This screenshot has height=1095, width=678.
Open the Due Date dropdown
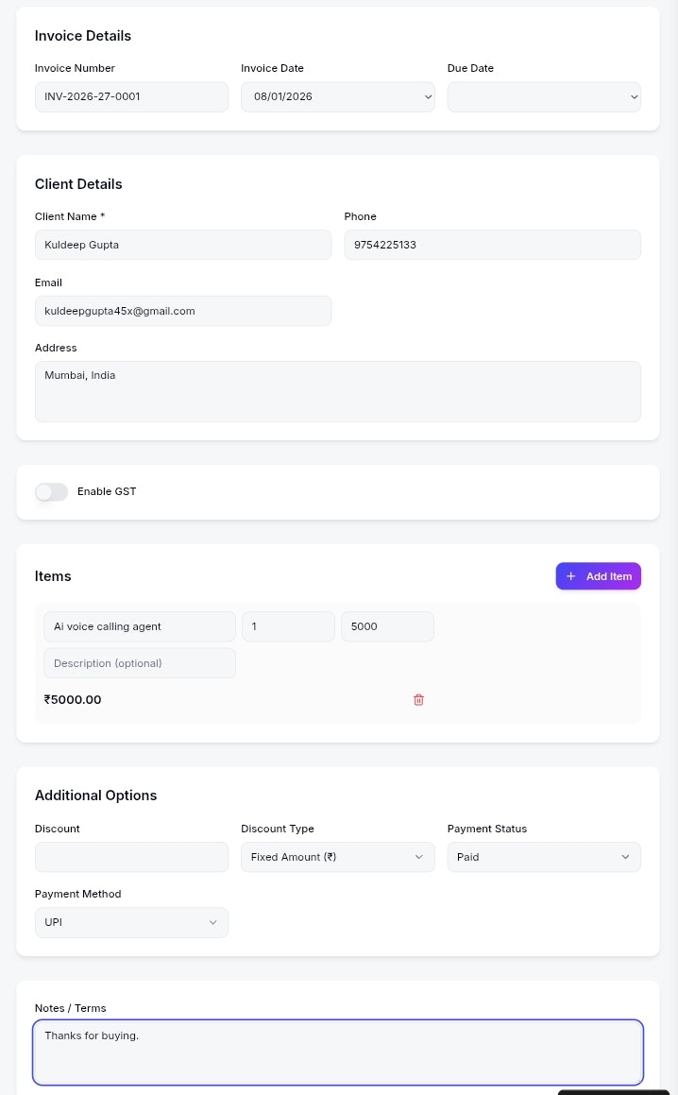pos(544,96)
